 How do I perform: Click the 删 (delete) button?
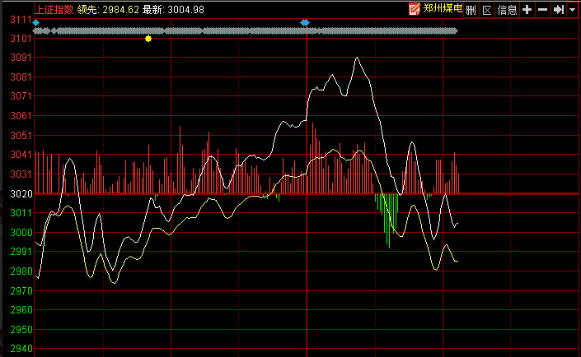pos(471,10)
